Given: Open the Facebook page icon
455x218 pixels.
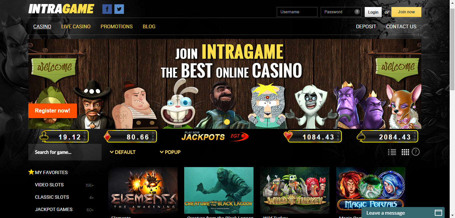Looking at the screenshot, I should [x=107, y=9].
